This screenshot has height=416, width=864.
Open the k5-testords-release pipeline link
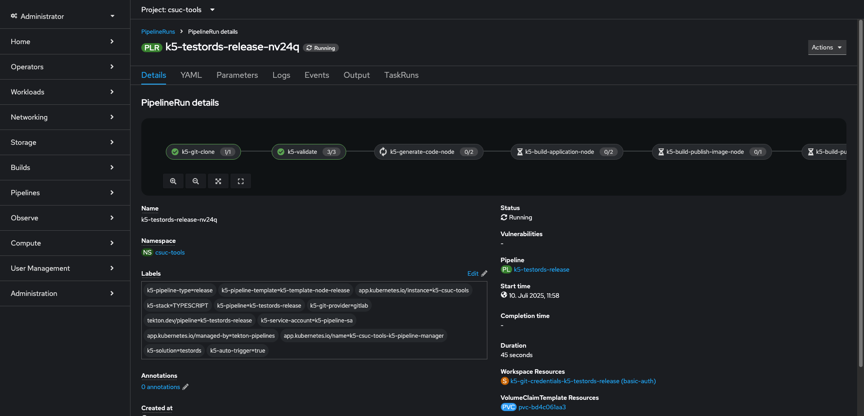click(x=541, y=269)
